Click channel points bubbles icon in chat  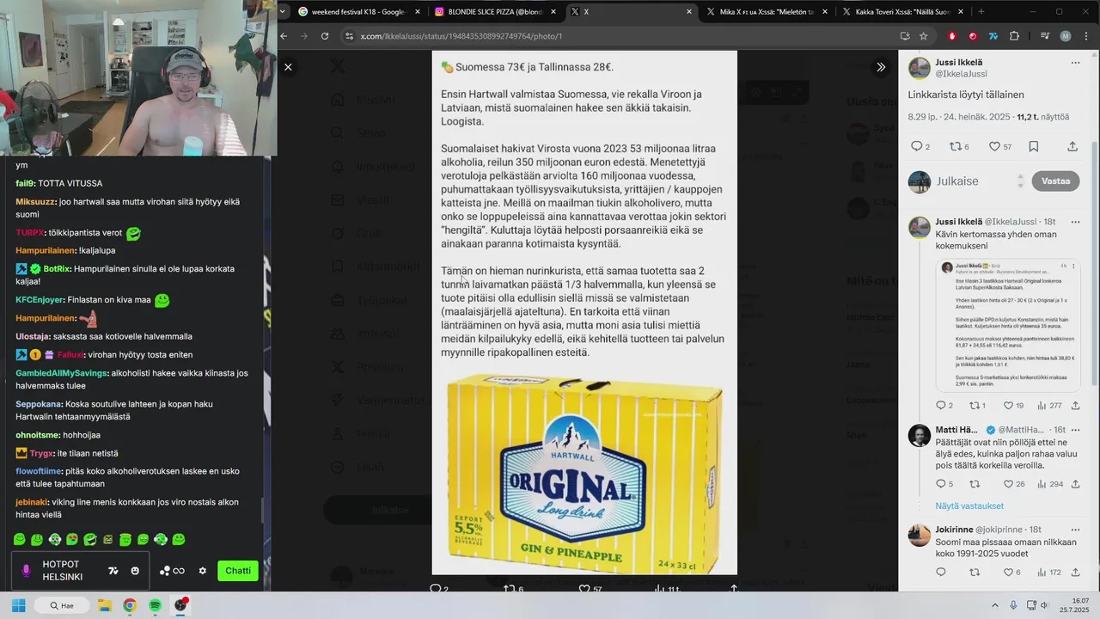tap(172, 570)
